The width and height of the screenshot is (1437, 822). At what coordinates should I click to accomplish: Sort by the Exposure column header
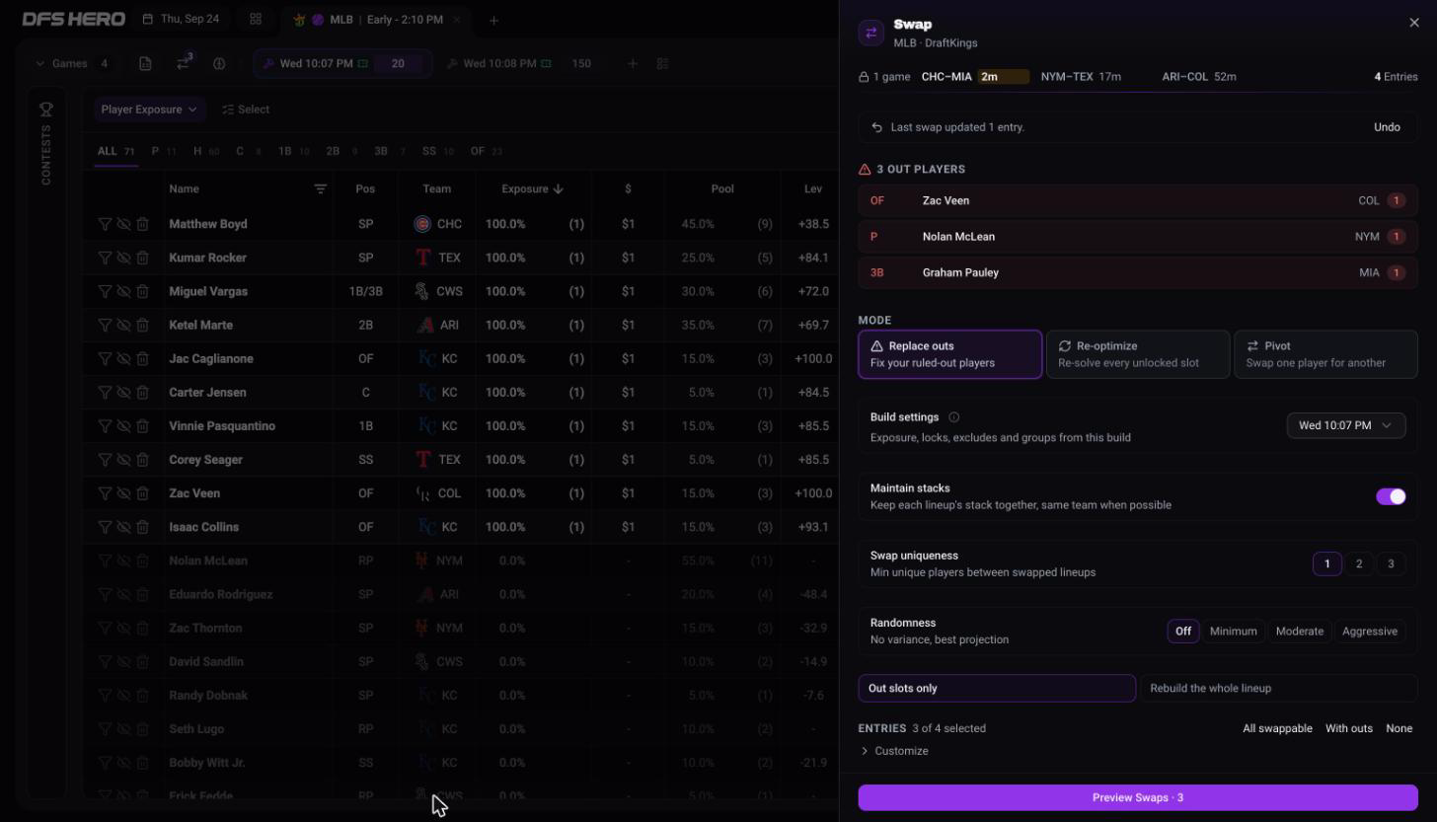[x=532, y=188]
